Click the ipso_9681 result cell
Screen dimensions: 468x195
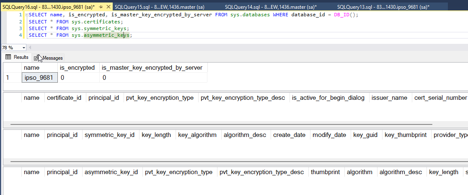(39, 78)
